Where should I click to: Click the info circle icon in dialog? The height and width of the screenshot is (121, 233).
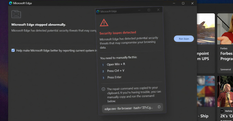pos(103,89)
